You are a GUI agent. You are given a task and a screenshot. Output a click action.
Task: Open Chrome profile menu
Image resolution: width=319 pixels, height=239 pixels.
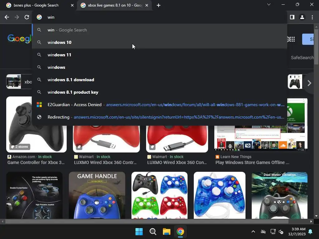(x=302, y=17)
